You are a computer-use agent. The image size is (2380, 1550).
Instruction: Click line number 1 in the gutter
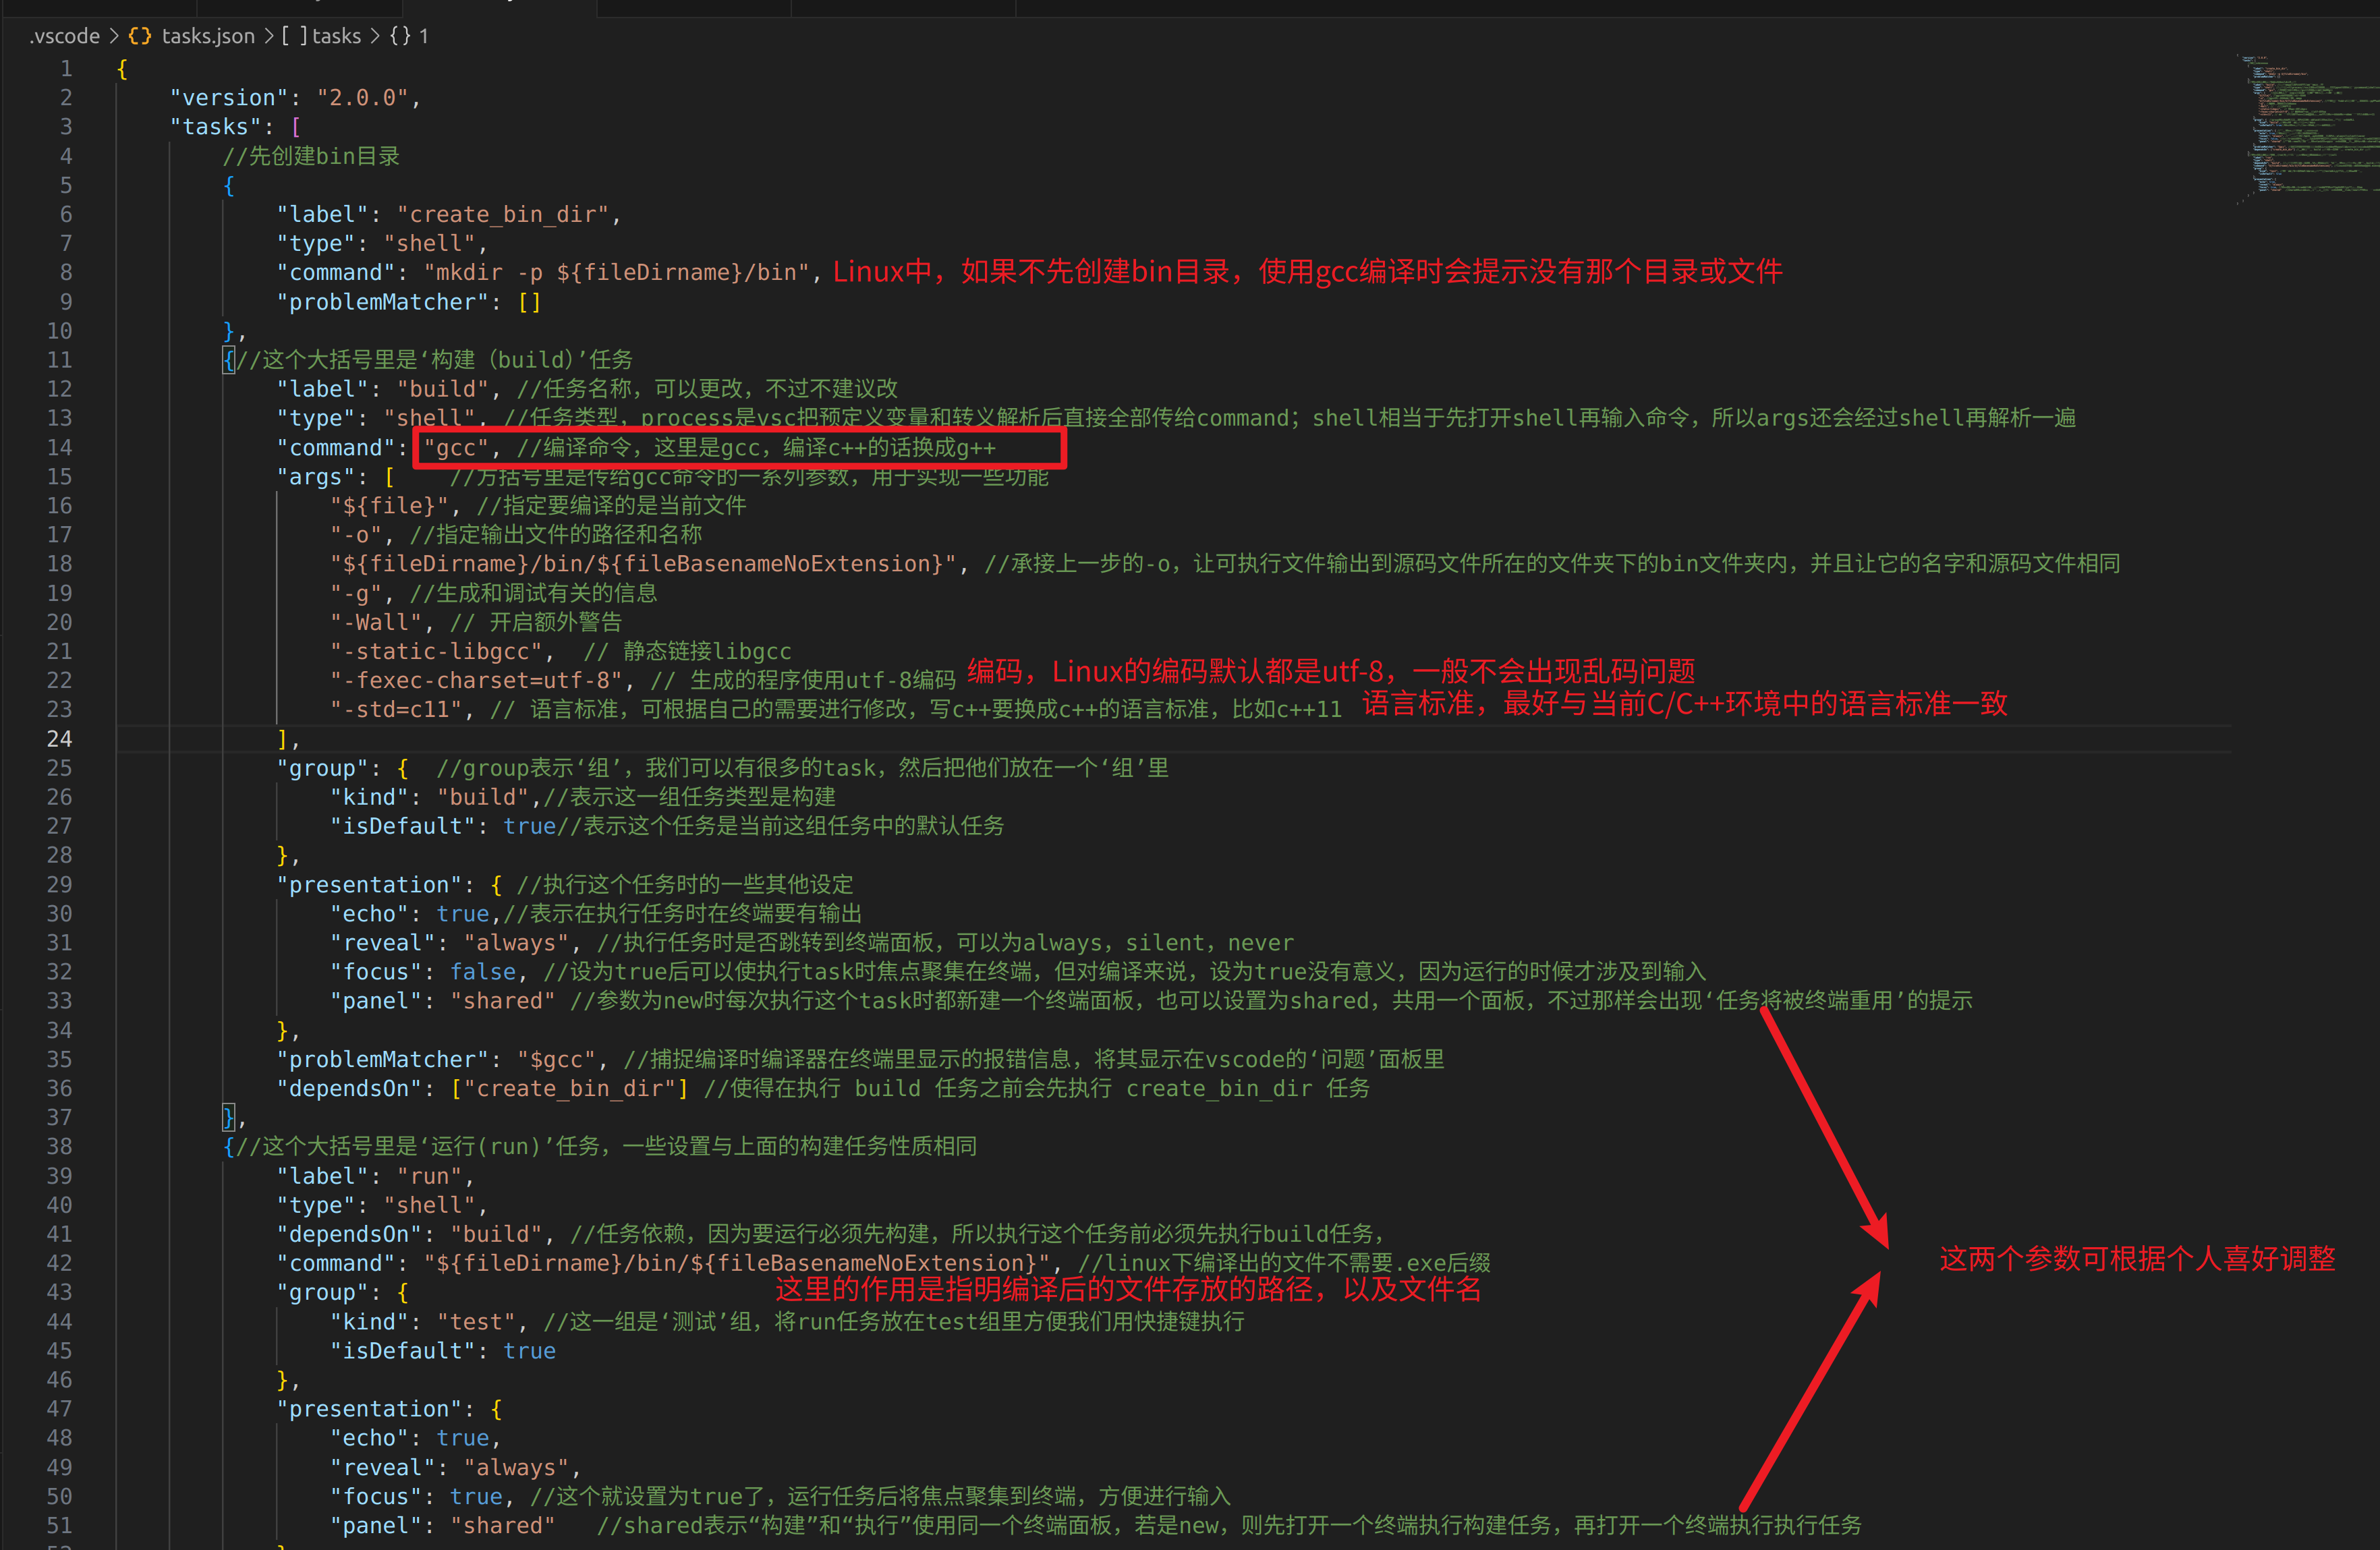pos(66,69)
